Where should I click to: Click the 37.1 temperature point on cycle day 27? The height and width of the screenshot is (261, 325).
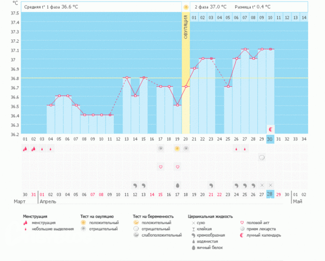click(x=245, y=49)
